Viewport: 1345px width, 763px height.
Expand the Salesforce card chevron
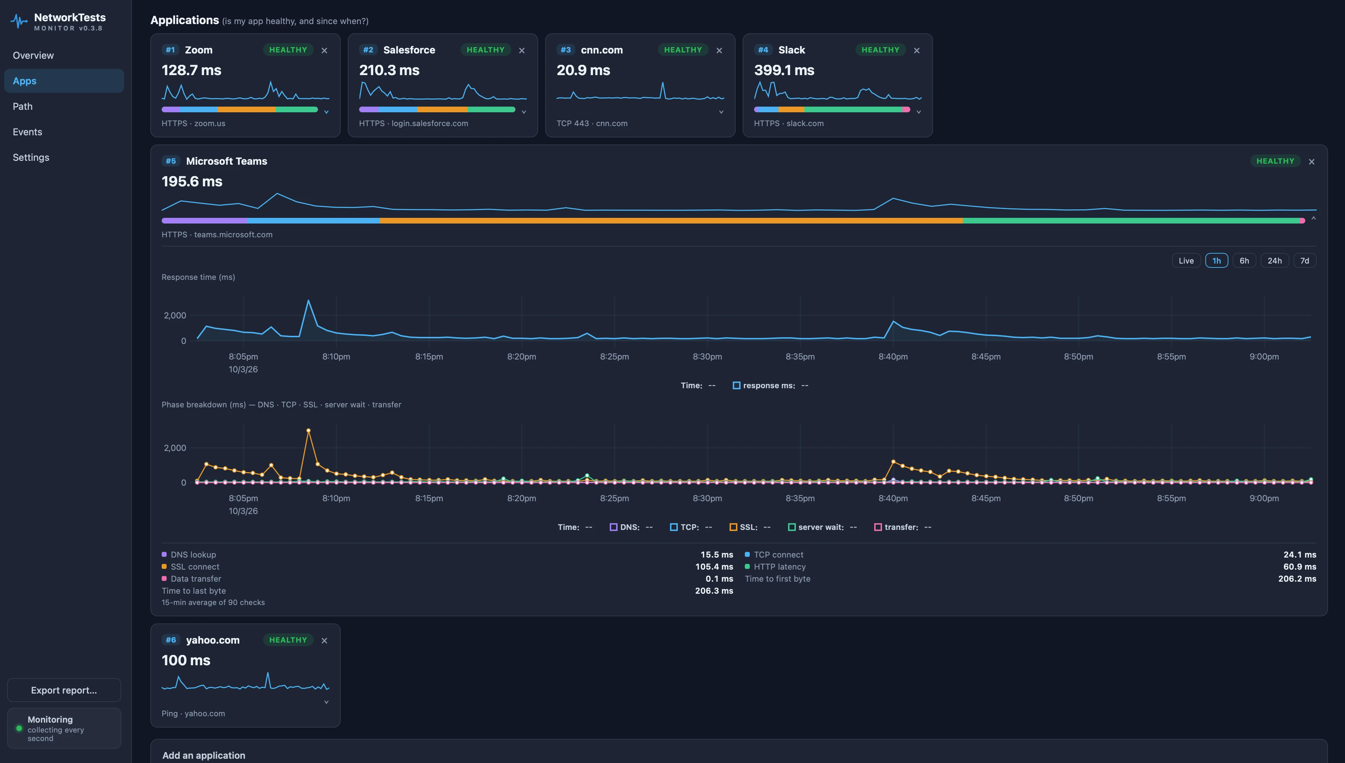524,112
